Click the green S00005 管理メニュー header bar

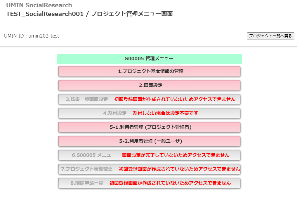149,59
